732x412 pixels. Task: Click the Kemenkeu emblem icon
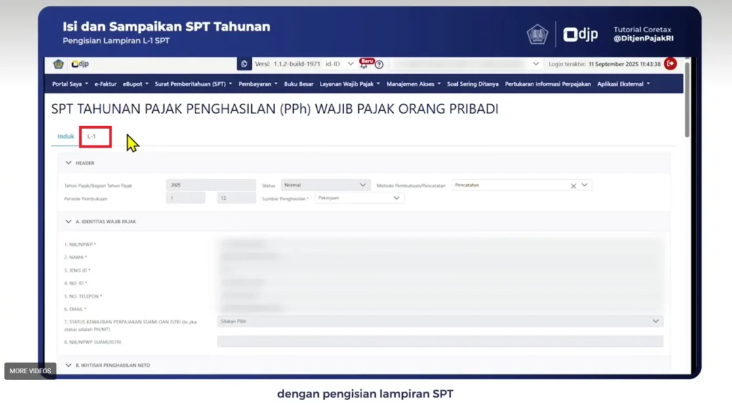pyautogui.click(x=58, y=64)
